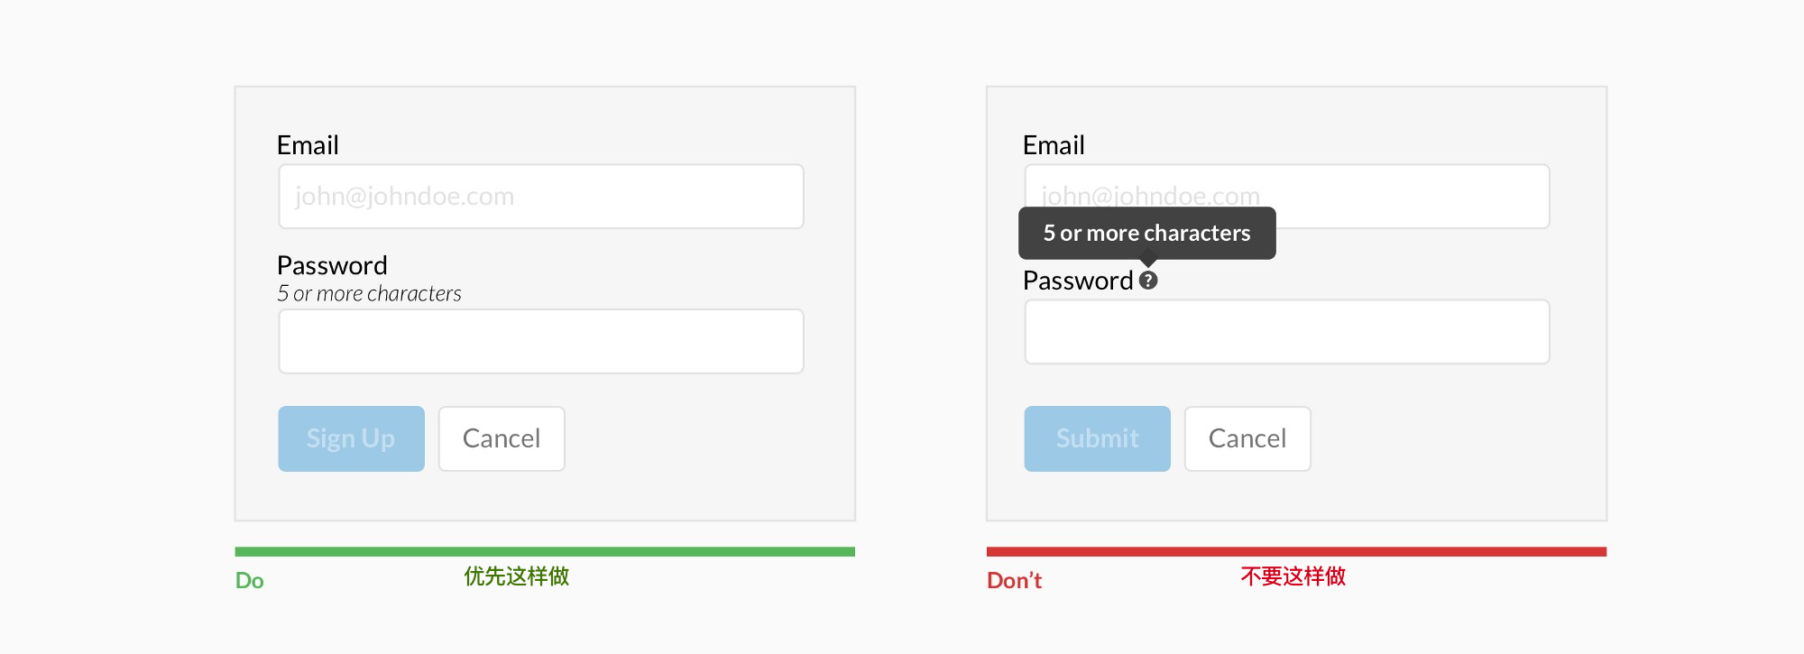1804x654 pixels.
Task: Focus the Email field in Do example
Action: [541, 197]
